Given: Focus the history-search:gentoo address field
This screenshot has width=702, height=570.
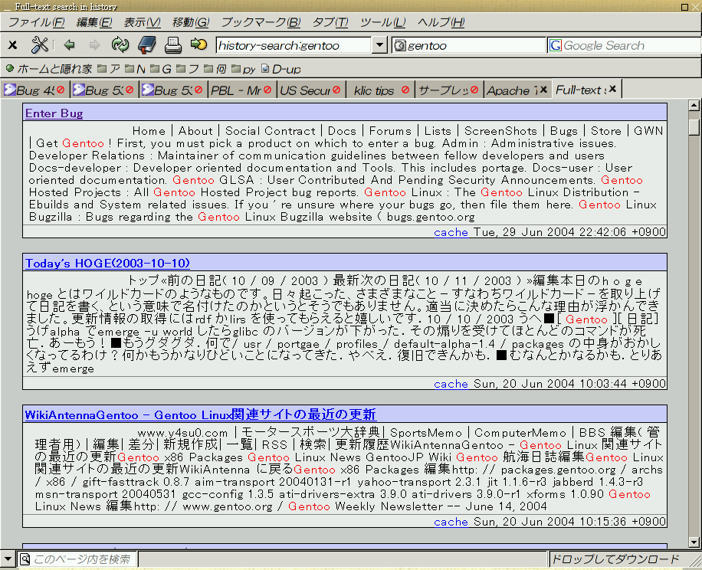Looking at the screenshot, I should click(x=294, y=45).
